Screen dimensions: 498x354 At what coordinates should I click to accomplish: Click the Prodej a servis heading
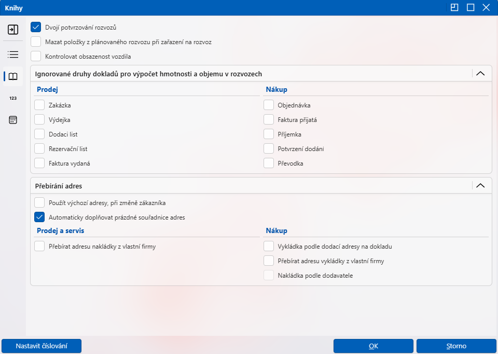[x=60, y=230]
